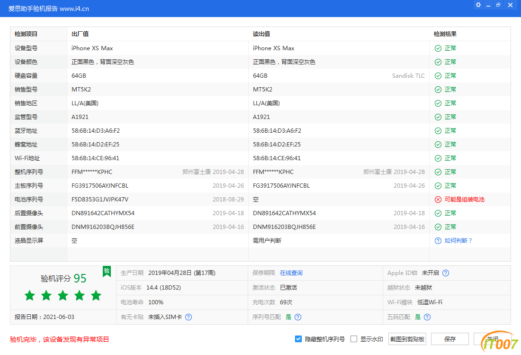Open settings gear in title bar
The width and height of the screenshot is (521, 355).
tap(478, 5)
